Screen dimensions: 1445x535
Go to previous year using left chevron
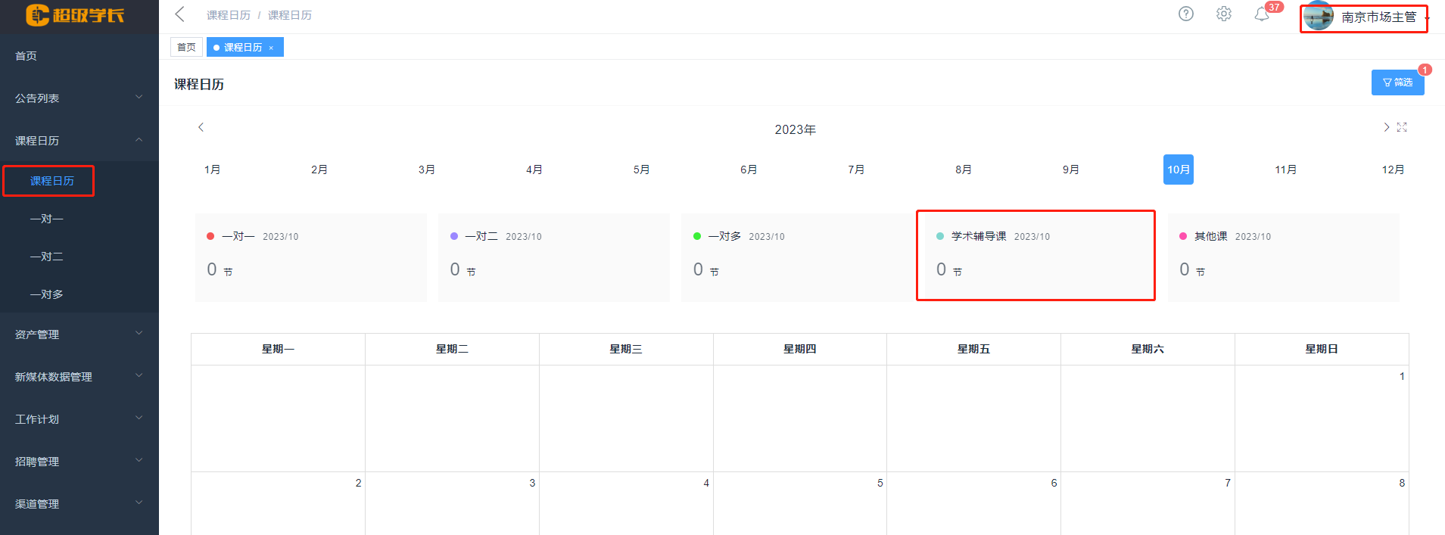pos(201,127)
